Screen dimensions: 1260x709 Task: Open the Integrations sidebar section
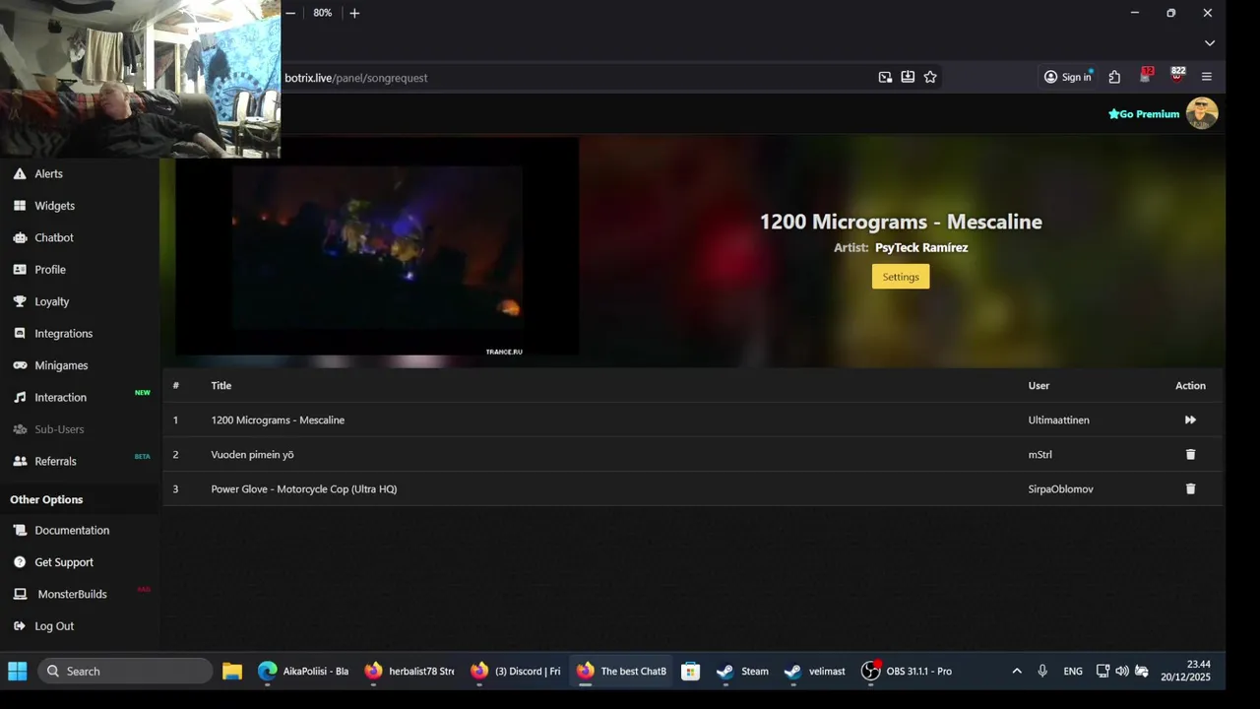pos(63,334)
